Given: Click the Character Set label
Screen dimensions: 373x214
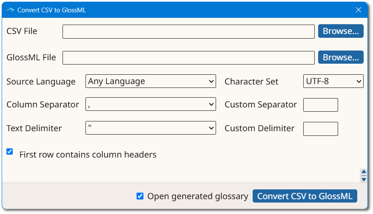Looking at the screenshot, I should [x=251, y=82].
